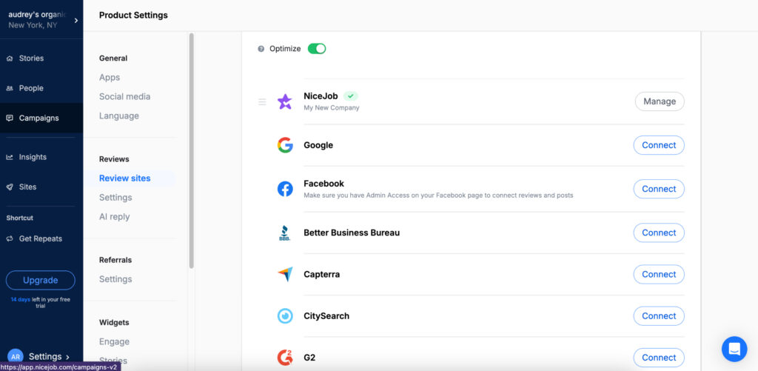Viewport: 758px width, 371px height.
Task: Connect Better Business Bureau
Action: (659, 233)
